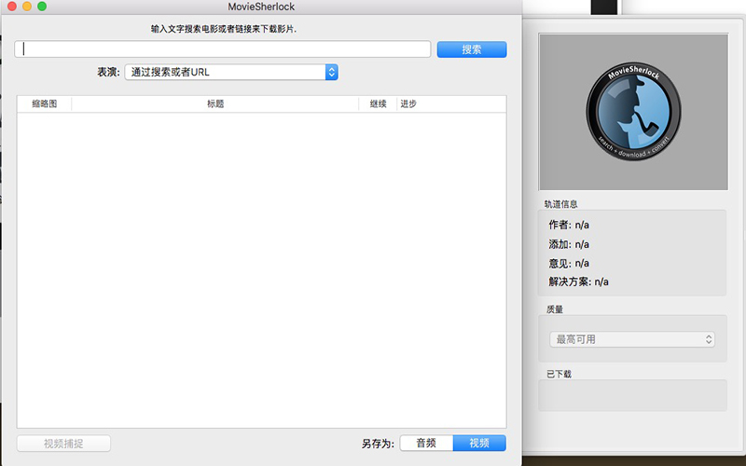Click the 视频捕捉 button
This screenshot has height=466, width=746.
[x=63, y=444]
